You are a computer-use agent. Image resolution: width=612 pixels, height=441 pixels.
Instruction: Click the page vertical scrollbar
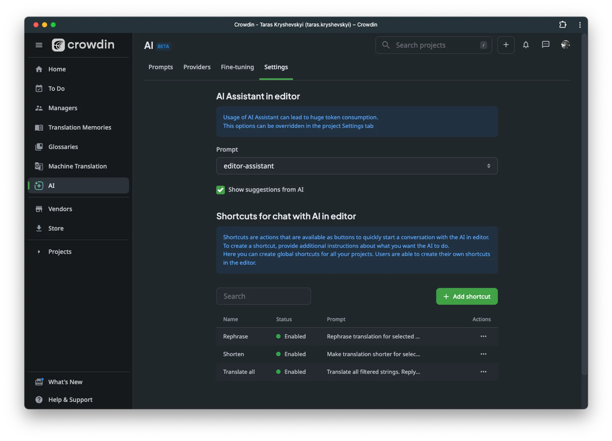click(584, 204)
